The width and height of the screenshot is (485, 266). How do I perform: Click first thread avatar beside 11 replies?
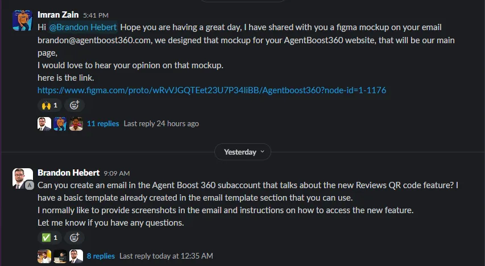coord(44,123)
